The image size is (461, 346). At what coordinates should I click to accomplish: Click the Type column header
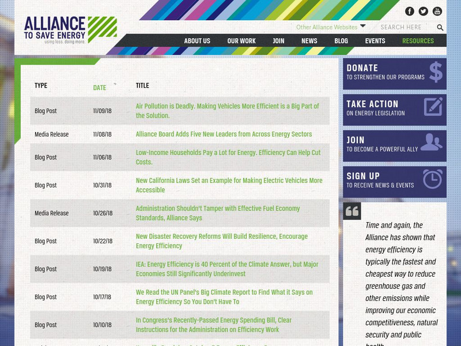tap(41, 85)
